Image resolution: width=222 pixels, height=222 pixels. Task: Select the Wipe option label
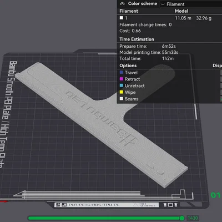(130, 92)
